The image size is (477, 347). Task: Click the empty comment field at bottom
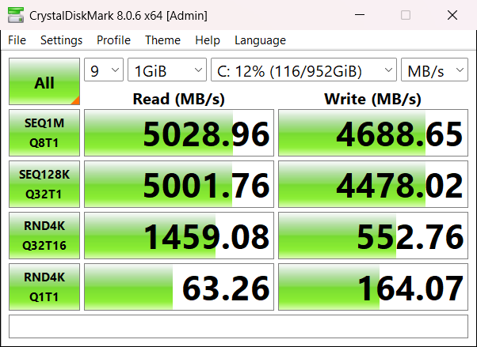coord(238,326)
